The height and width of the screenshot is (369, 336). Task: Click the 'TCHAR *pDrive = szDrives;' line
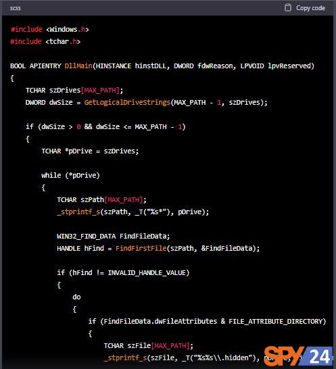(x=90, y=151)
